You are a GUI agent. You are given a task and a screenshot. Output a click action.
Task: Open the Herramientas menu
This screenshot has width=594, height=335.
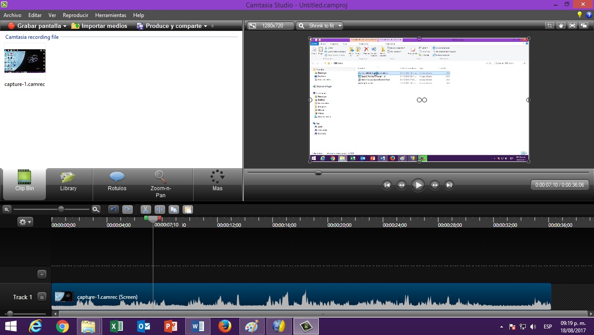pyautogui.click(x=111, y=15)
